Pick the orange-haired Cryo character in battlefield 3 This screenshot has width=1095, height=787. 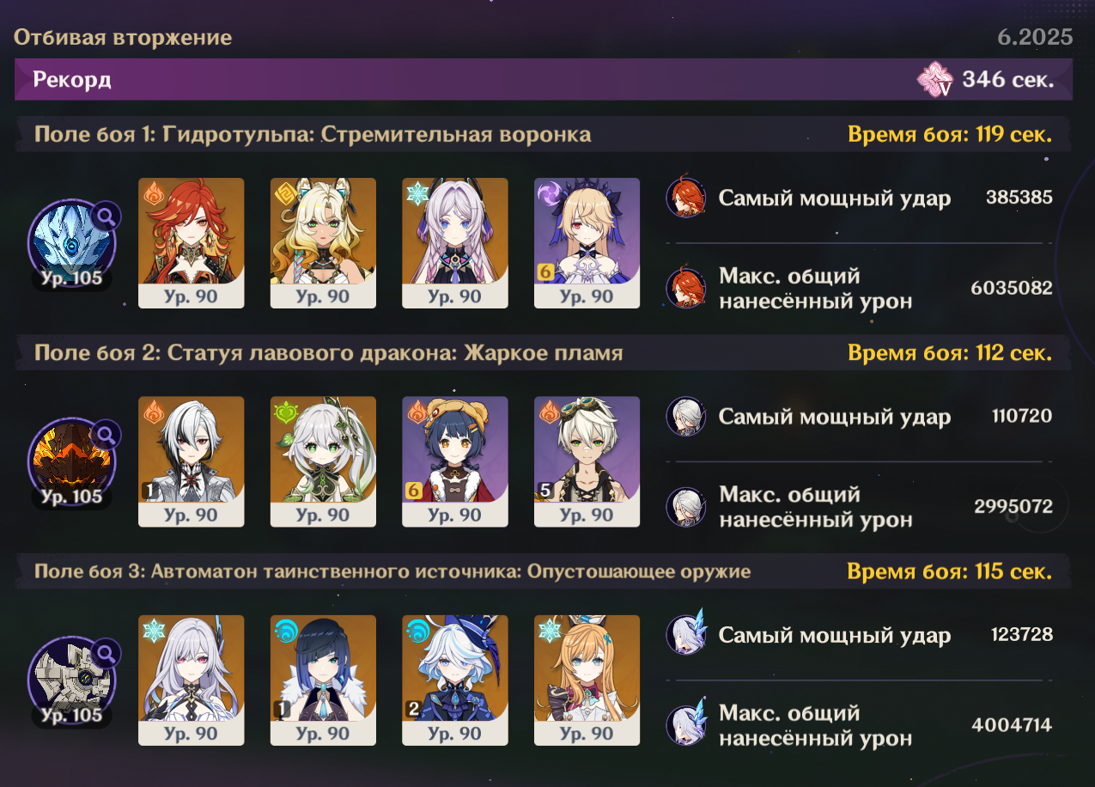587,680
